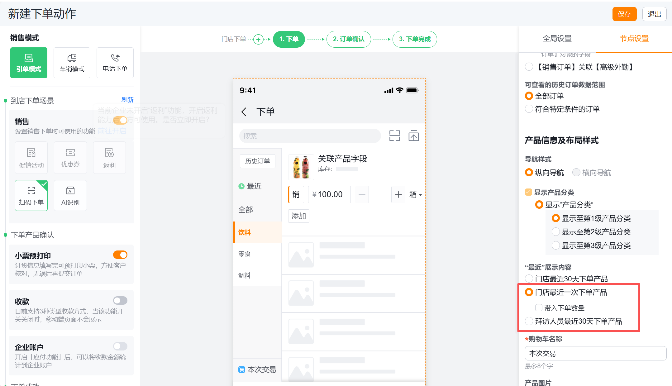The width and height of the screenshot is (672, 386).
Task: Open the 2. 订单确认 step
Action: (348, 39)
